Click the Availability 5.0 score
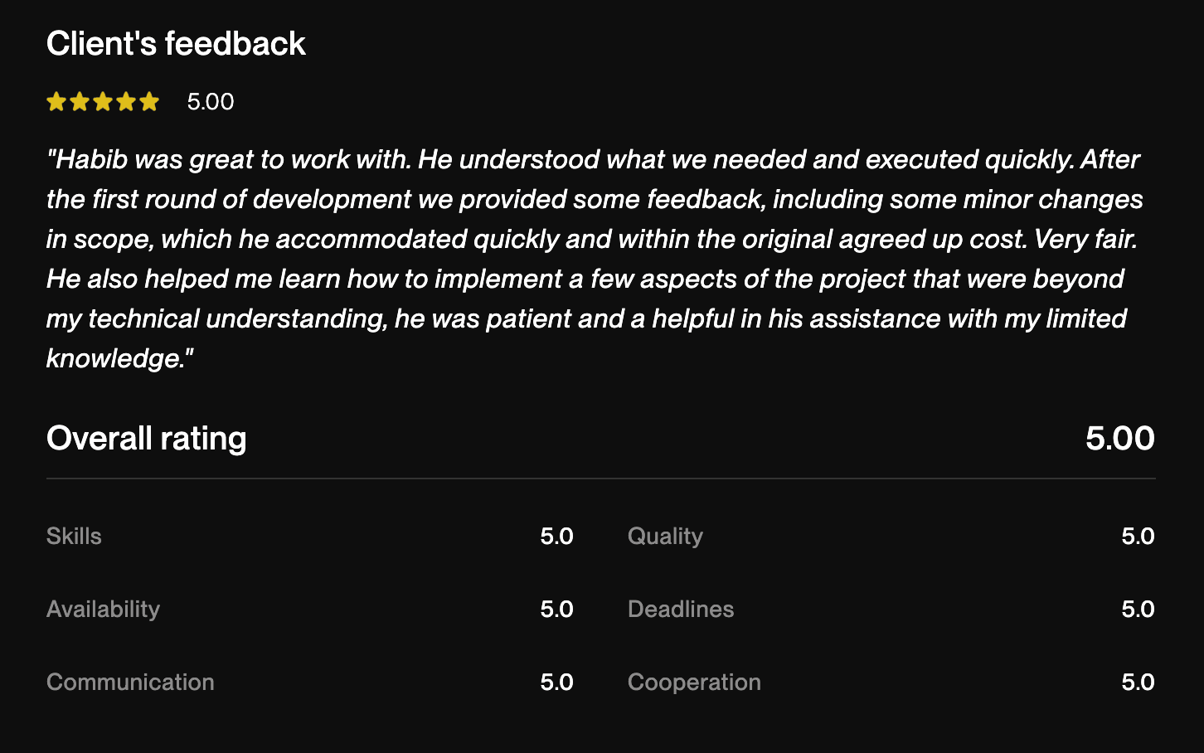Viewport: 1204px width, 753px height. (x=556, y=610)
